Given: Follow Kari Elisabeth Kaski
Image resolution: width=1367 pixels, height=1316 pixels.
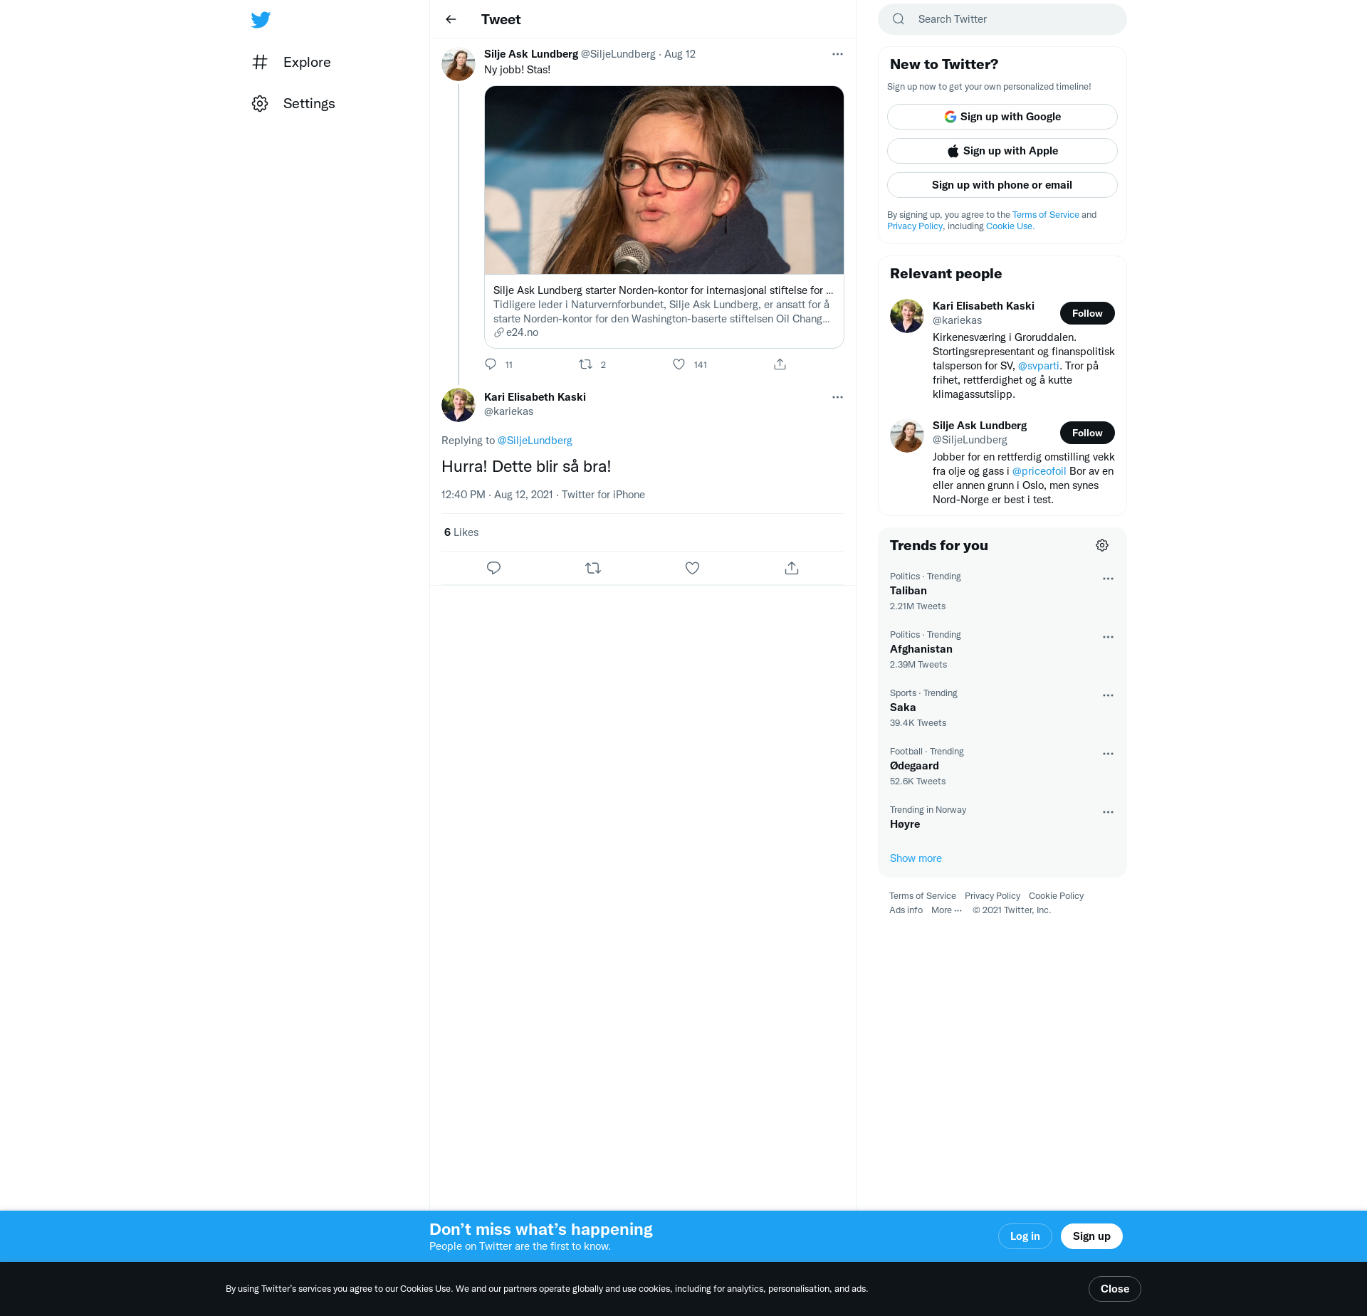Looking at the screenshot, I should (1086, 313).
